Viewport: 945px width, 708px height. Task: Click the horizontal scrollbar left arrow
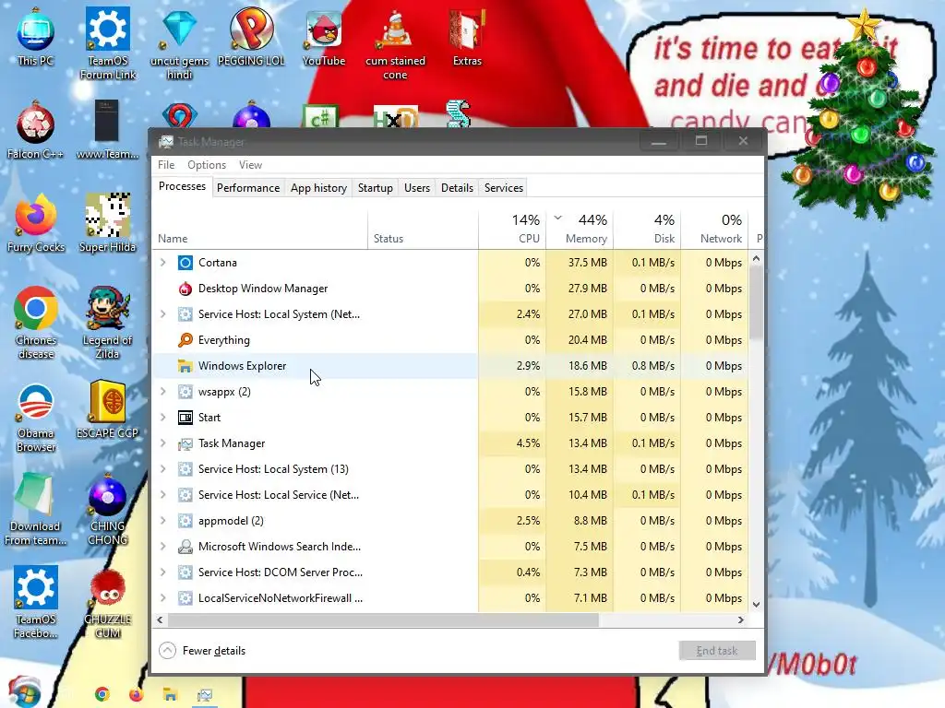(161, 619)
